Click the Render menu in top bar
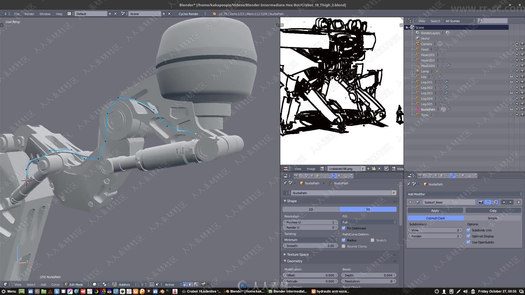 click(30, 14)
